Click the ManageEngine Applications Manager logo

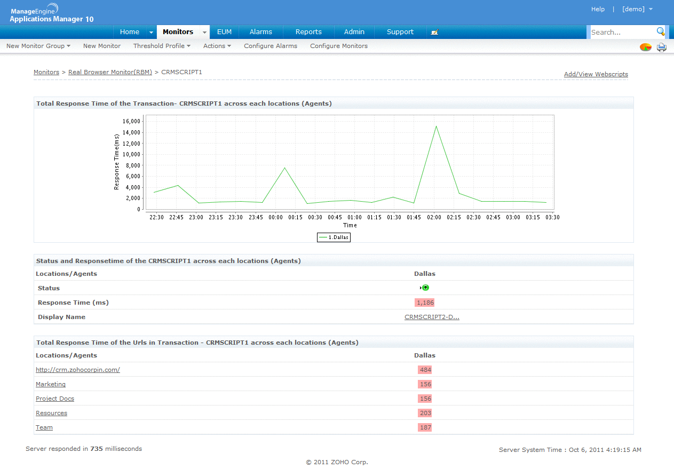tap(51, 13)
